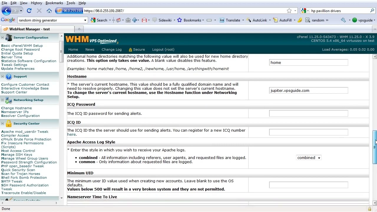This screenshot has width=377, height=212.
Task: Click the Google logo on the toolbar
Action: point(8,20)
